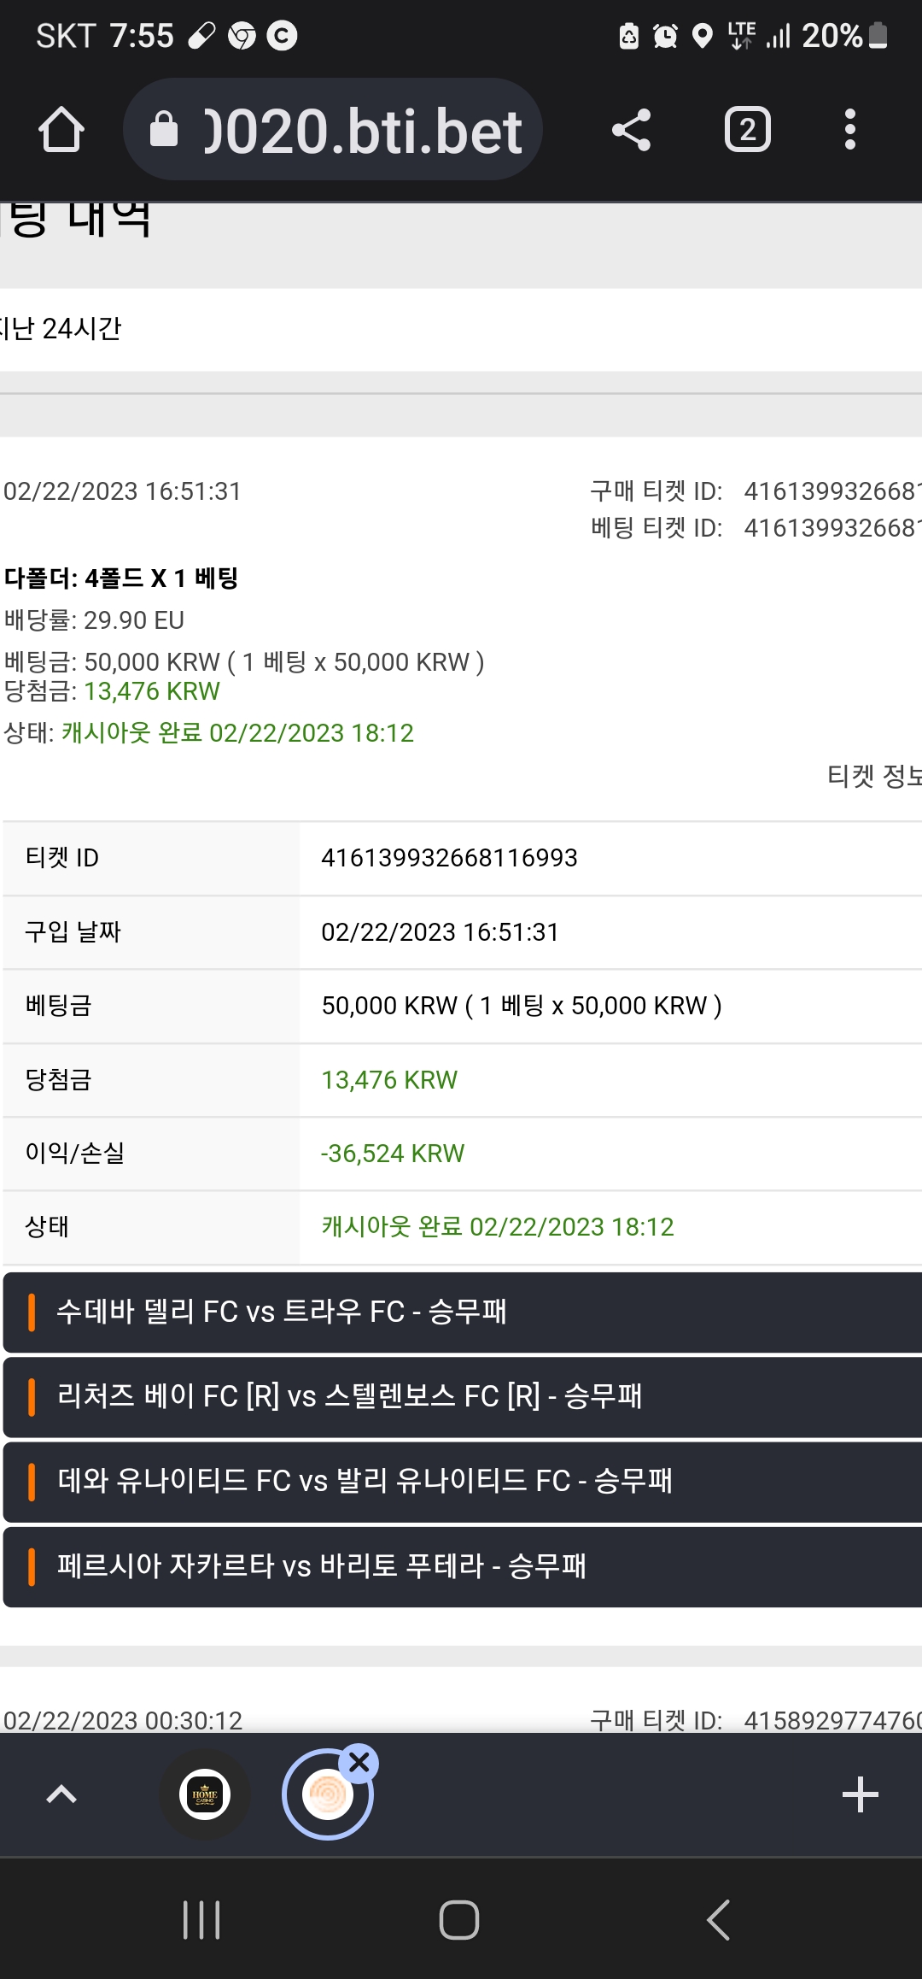Tap the Android back navigation button
This screenshot has width=922, height=1979.
719,1920
